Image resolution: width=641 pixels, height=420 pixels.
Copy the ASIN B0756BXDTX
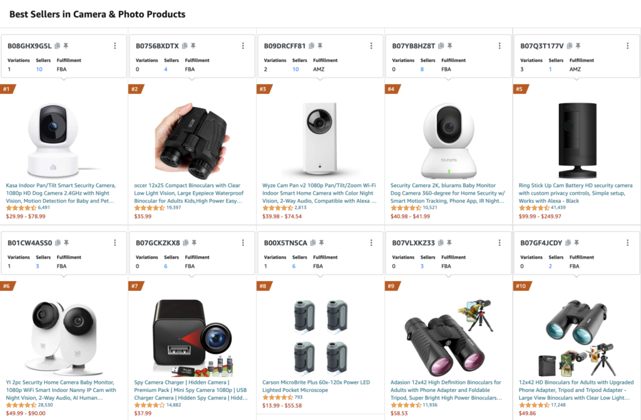click(x=186, y=45)
